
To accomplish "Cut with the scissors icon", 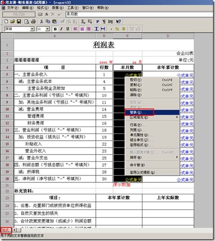I will click(x=41, y=21).
